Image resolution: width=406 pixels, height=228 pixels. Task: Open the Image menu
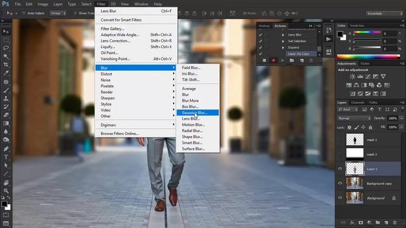43,4
